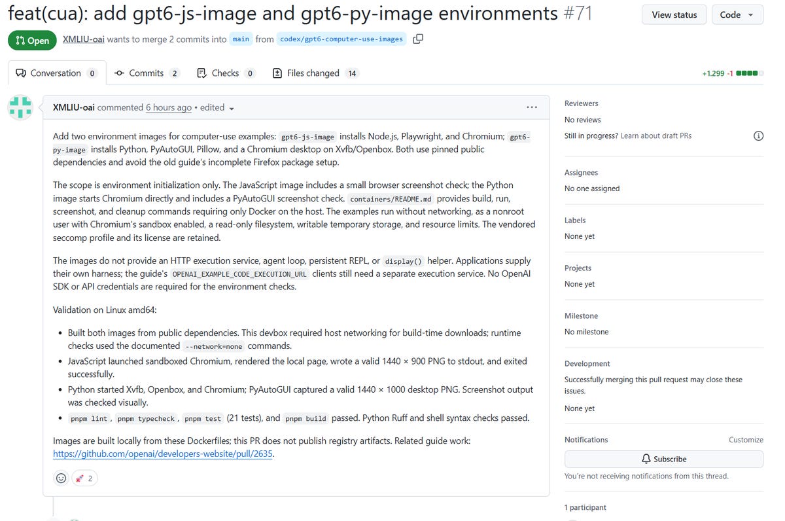
Task: Click the gpt6-js-image code snippet
Action: (307, 137)
